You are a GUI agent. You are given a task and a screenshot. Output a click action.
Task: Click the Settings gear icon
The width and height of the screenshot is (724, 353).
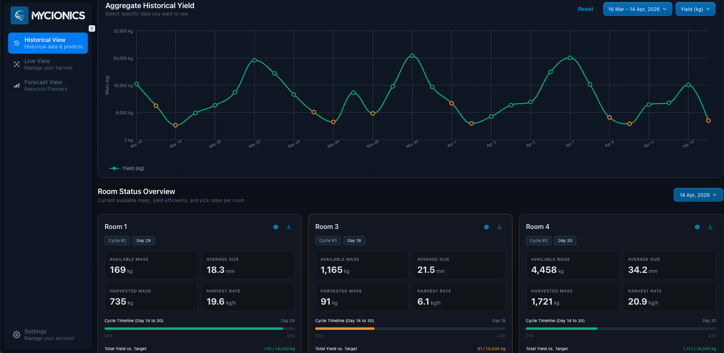17,335
